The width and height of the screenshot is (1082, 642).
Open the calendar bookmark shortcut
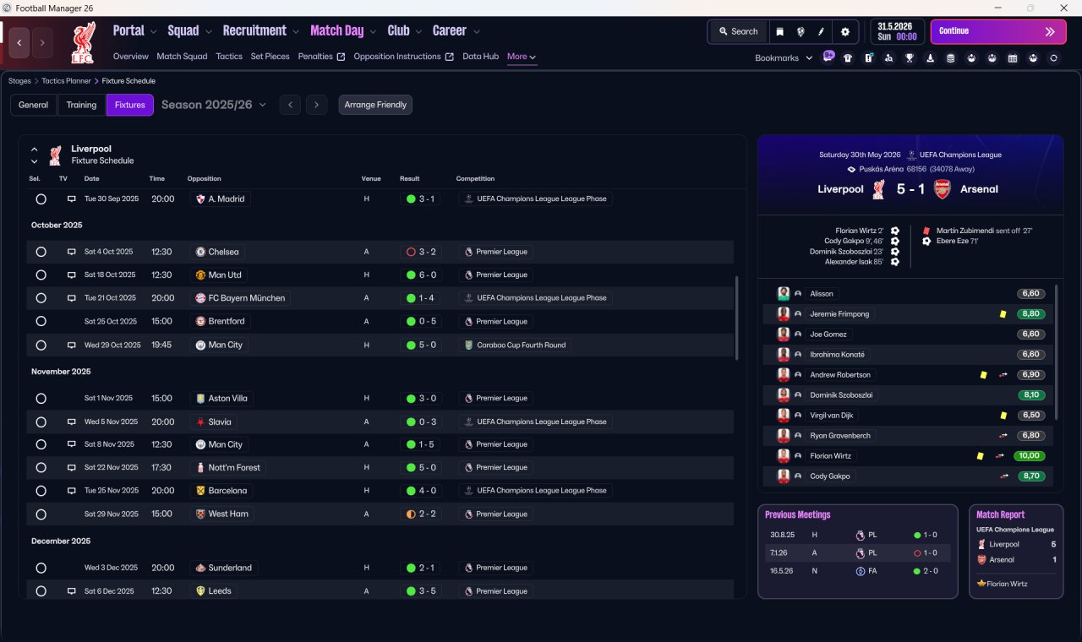tap(1013, 58)
